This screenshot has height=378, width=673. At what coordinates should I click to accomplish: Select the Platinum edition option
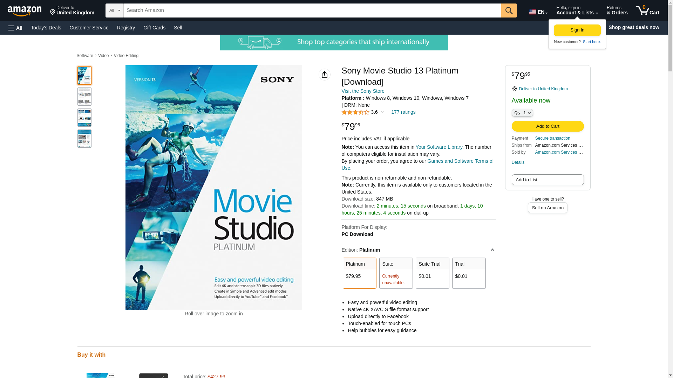(359, 273)
